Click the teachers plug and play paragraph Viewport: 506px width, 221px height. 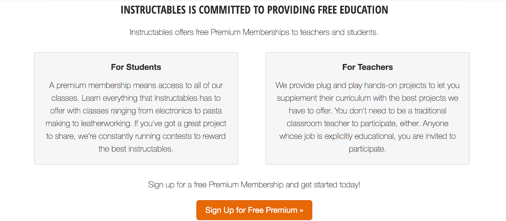coord(367,117)
